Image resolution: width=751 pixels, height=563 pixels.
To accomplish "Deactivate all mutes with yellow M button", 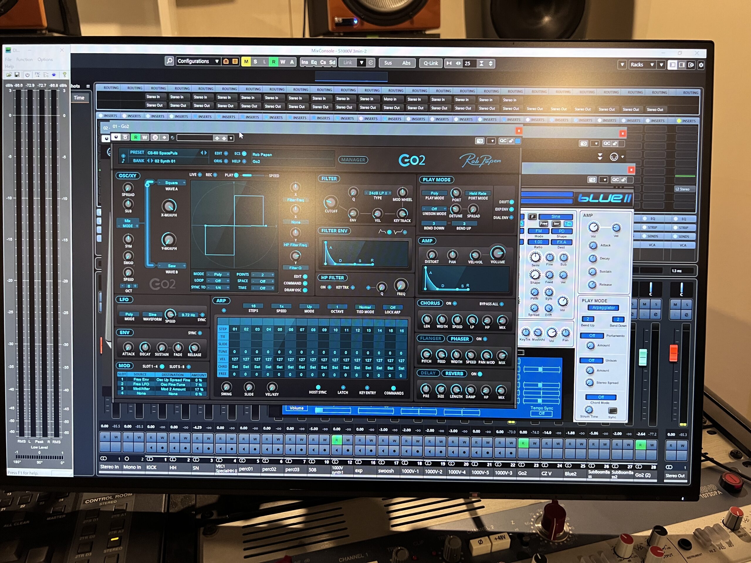I will point(246,62).
